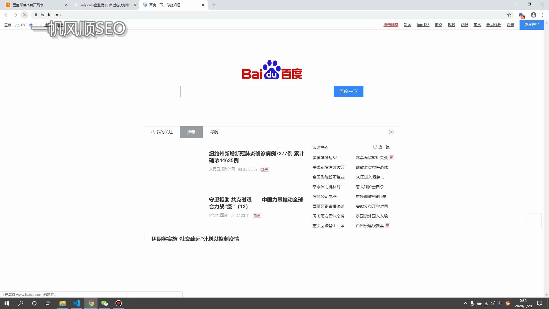Open hot topic 俞敏洪宣布将退休
The image size is (549, 309).
(x=372, y=167)
